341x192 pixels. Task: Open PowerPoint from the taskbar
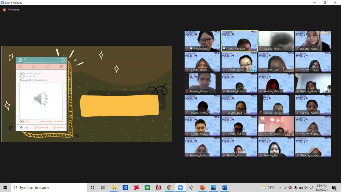tap(202, 187)
